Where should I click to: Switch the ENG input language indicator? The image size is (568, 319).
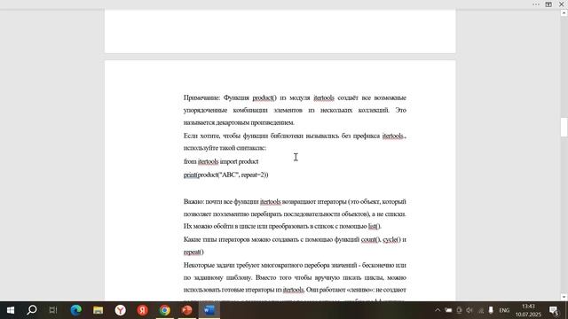[x=504, y=310]
